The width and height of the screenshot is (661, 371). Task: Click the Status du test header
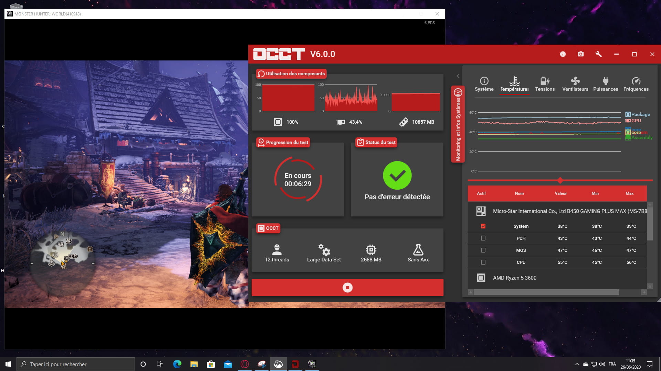(376, 142)
